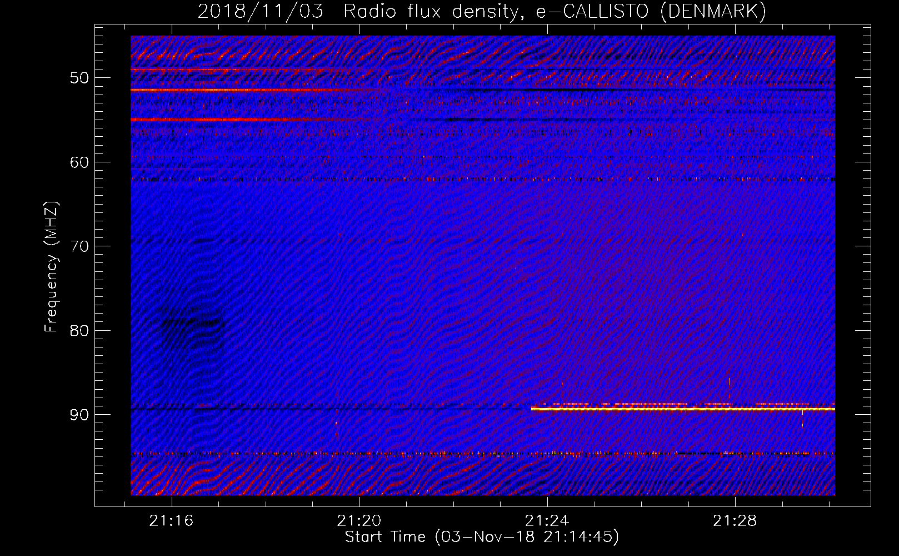Screen dimensions: 899x556
Task: Click the "50" frequency tick label
Action: pos(79,78)
